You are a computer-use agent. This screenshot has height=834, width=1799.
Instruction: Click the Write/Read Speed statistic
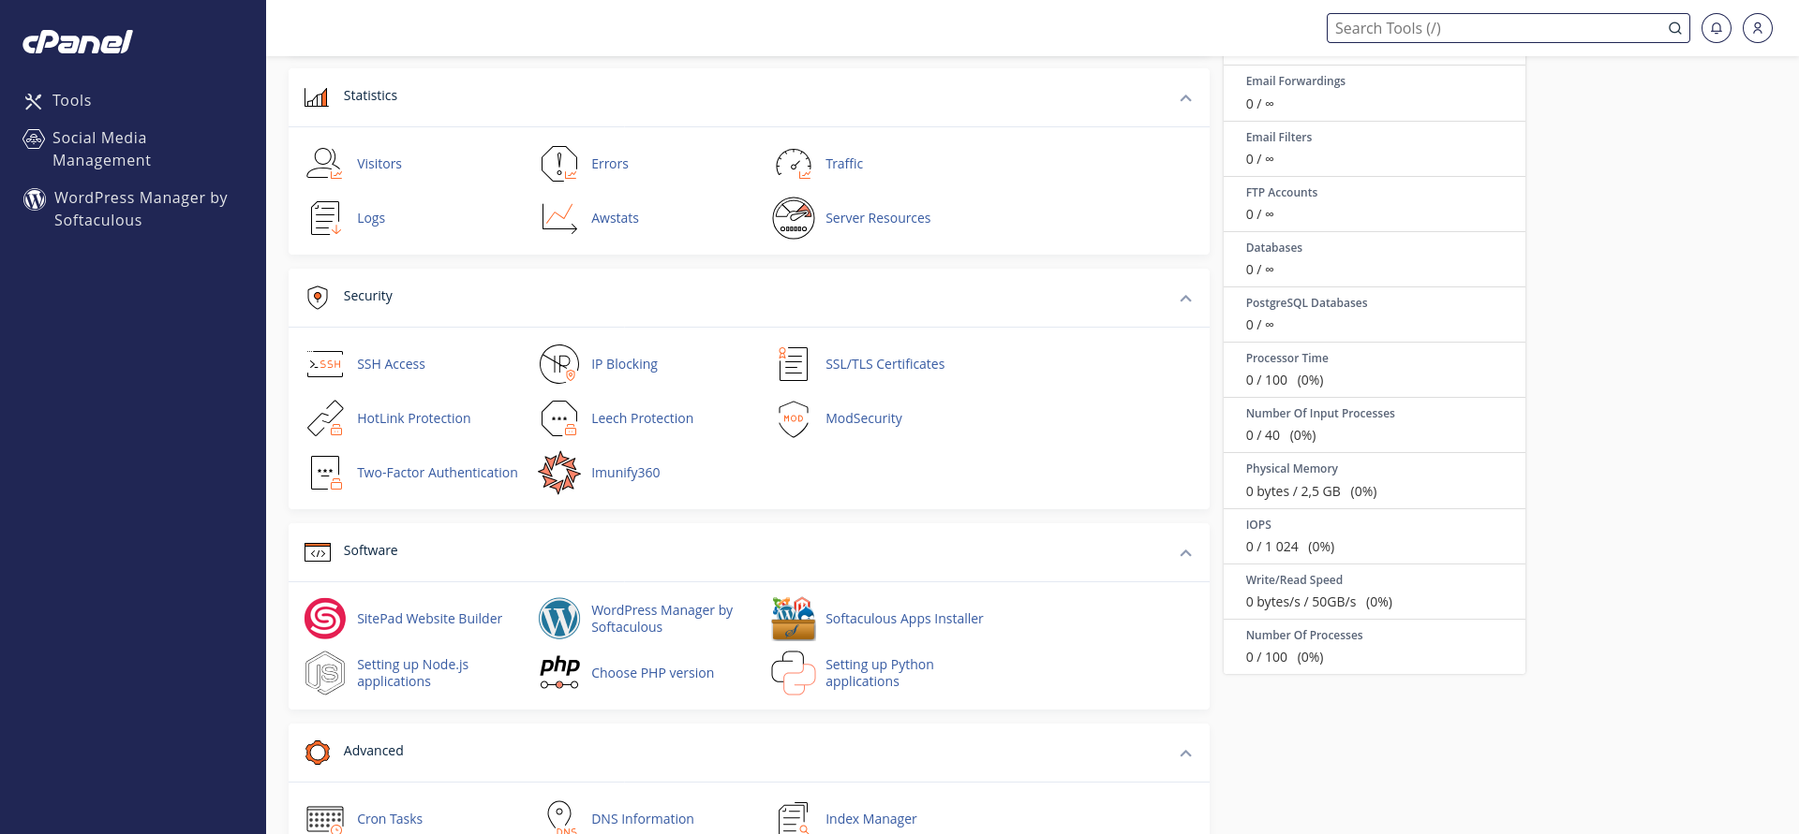coord(1374,592)
